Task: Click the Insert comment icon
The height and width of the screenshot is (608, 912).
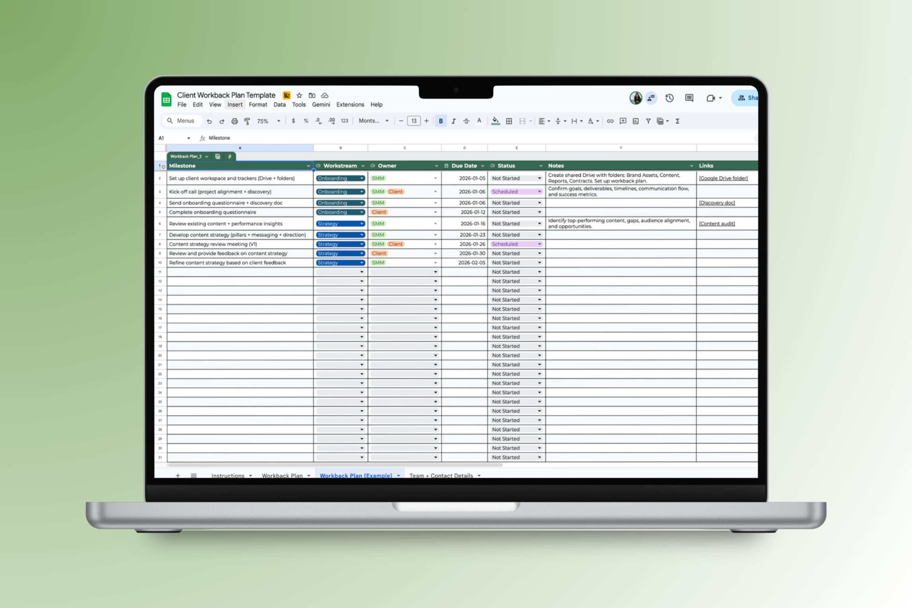Action: 623,121
